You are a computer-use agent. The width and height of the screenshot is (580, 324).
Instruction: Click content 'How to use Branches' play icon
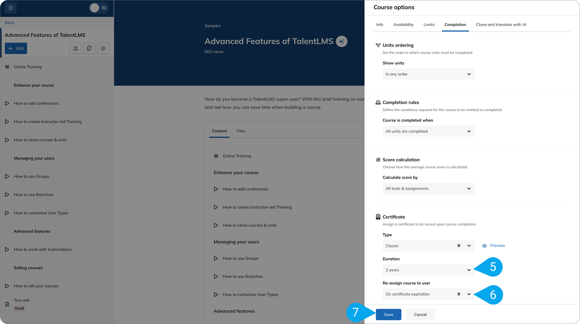tap(216, 276)
